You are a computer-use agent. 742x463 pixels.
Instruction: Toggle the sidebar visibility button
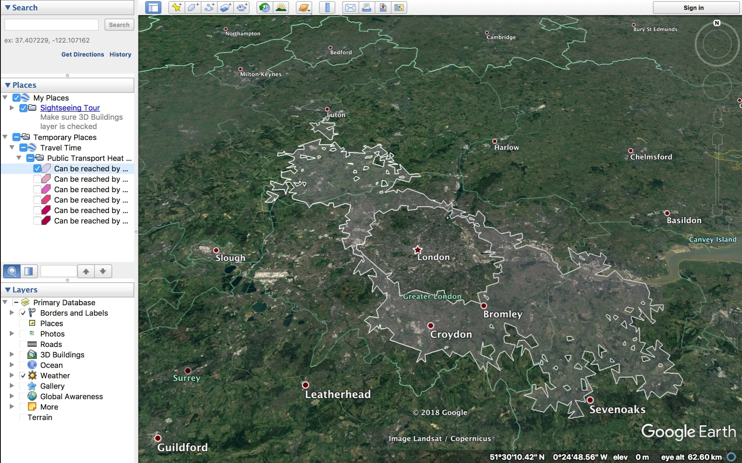[x=153, y=7]
